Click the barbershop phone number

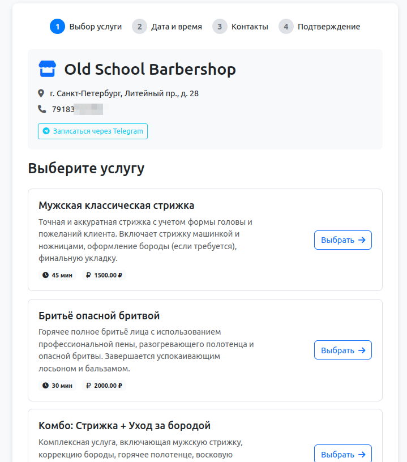pyautogui.click(x=76, y=109)
